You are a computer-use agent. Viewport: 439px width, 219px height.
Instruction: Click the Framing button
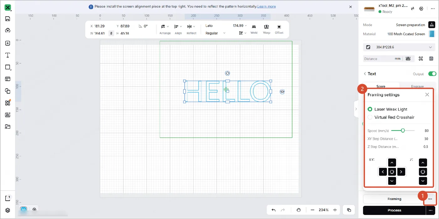tap(394, 199)
